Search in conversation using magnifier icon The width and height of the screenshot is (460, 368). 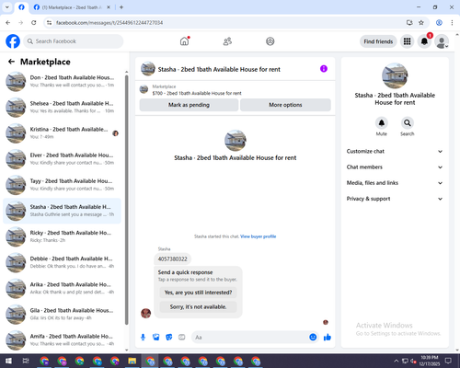[x=408, y=123]
